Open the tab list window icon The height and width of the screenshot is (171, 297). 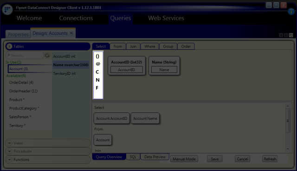coord(291,35)
